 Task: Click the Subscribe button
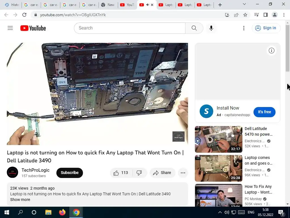[70, 173]
